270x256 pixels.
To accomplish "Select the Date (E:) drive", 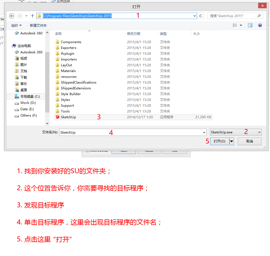I will click(x=24, y=109).
